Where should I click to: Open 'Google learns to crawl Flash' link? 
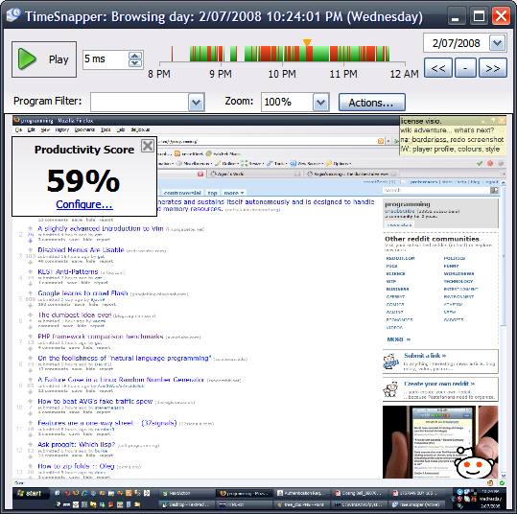(x=82, y=293)
